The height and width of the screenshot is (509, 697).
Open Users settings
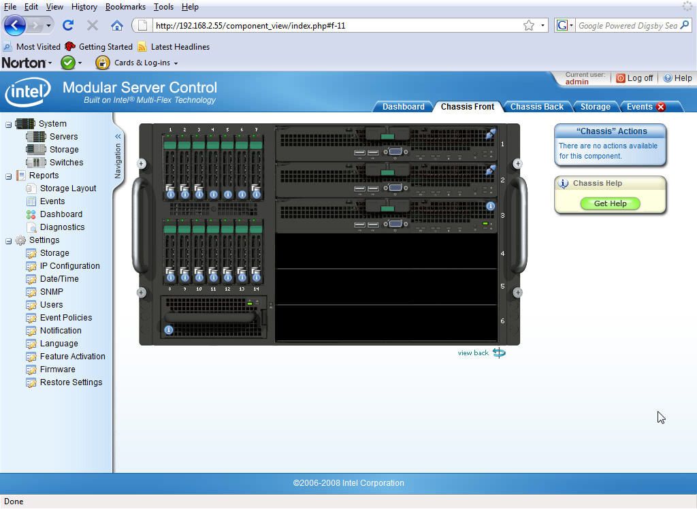(x=50, y=304)
